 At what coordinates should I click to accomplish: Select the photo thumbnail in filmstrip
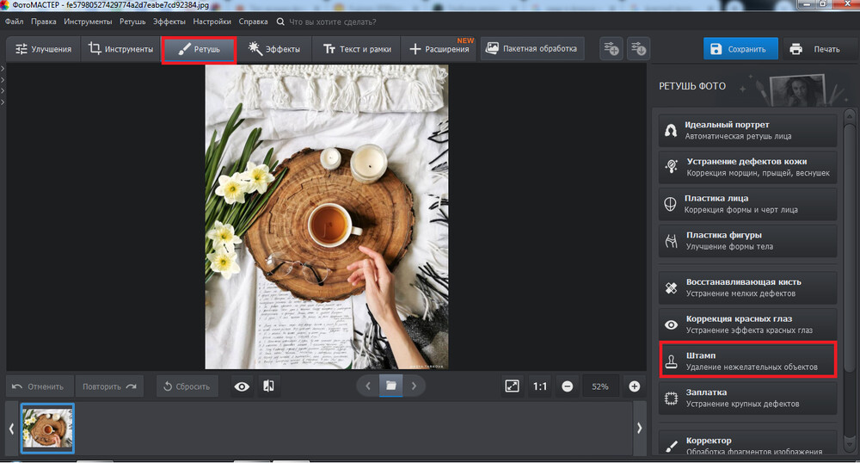[48, 428]
